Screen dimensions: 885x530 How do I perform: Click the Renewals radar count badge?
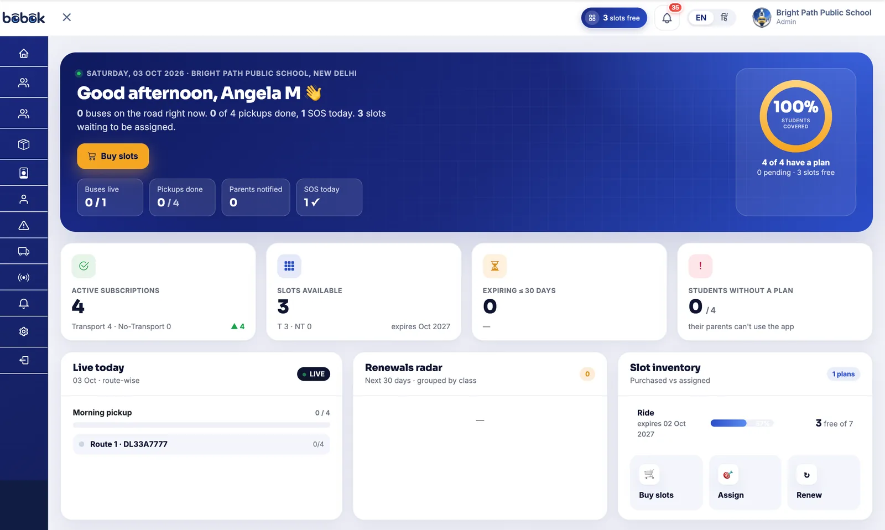tap(587, 374)
